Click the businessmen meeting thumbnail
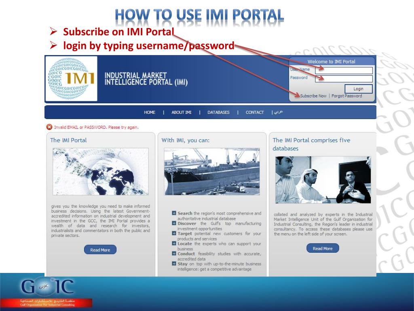This screenshot has width=414, height=311. coord(323,179)
